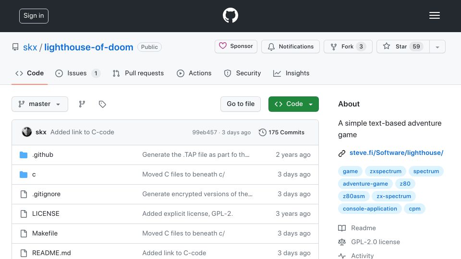Click the '2 years ago' timestamp for .github
The width and height of the screenshot is (461, 259).
coord(293,155)
